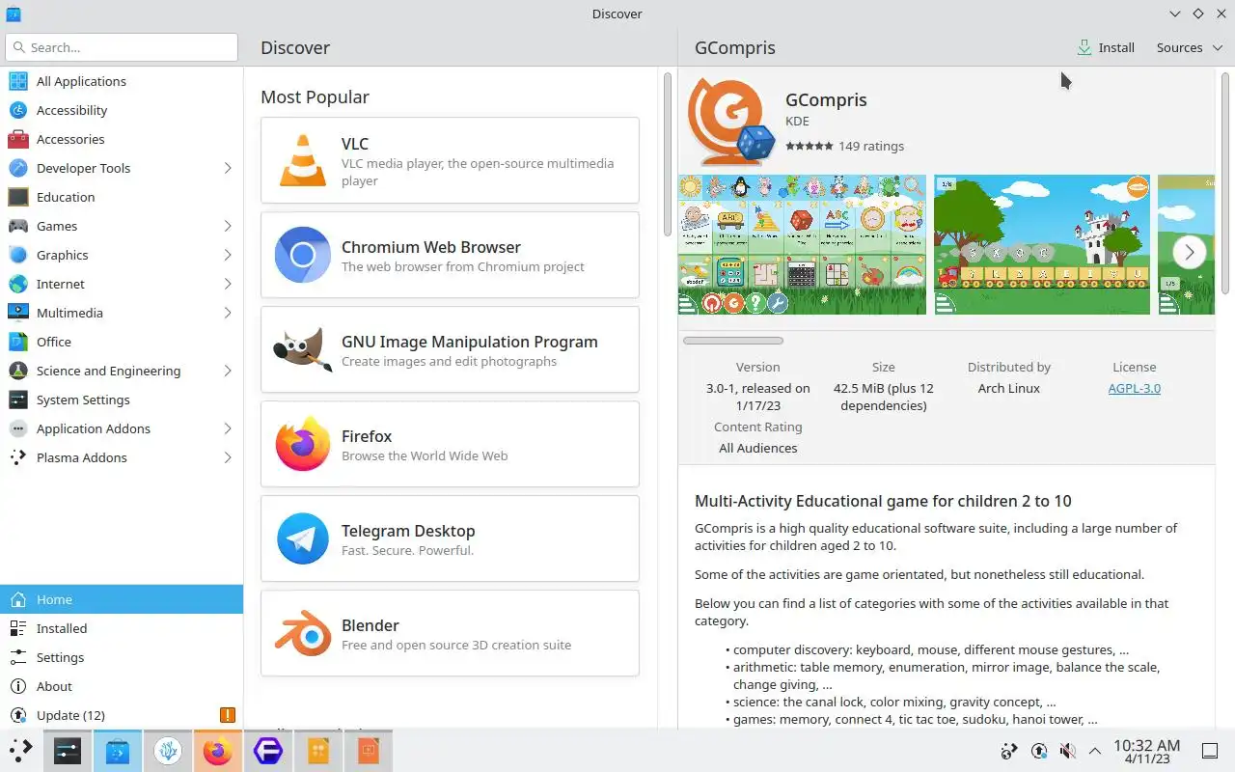
Task: Install GCompris
Action: click(x=1106, y=47)
